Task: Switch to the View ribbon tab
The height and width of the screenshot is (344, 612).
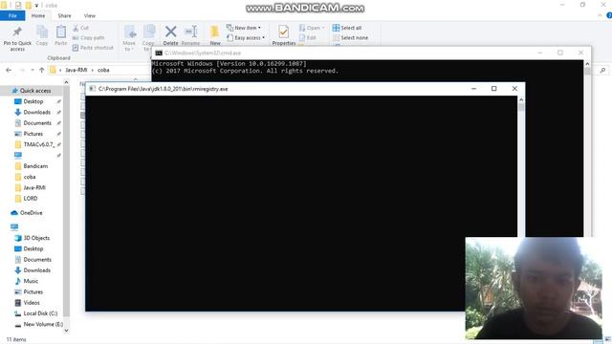Action: (x=89, y=15)
